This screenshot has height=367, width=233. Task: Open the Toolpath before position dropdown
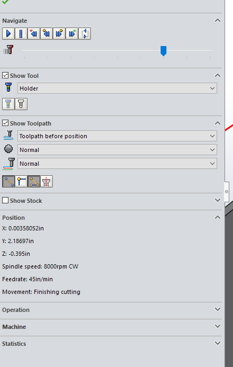point(117,136)
